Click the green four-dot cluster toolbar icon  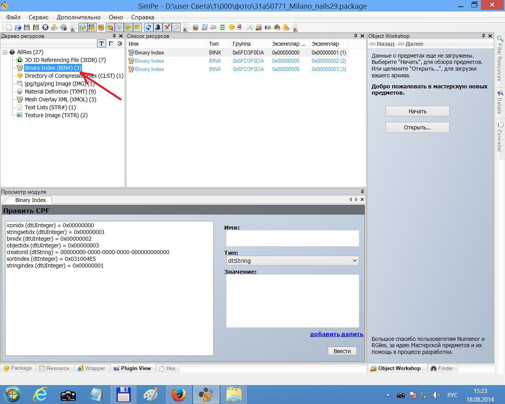click(223, 27)
